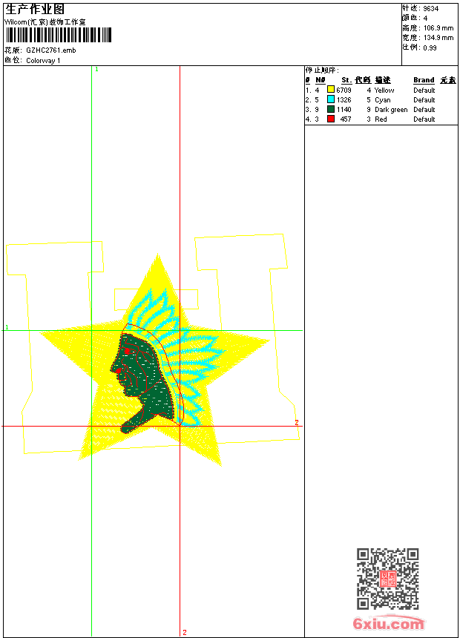Click the height value '106.9 mm'
The width and height of the screenshot is (460, 638).
click(x=438, y=28)
